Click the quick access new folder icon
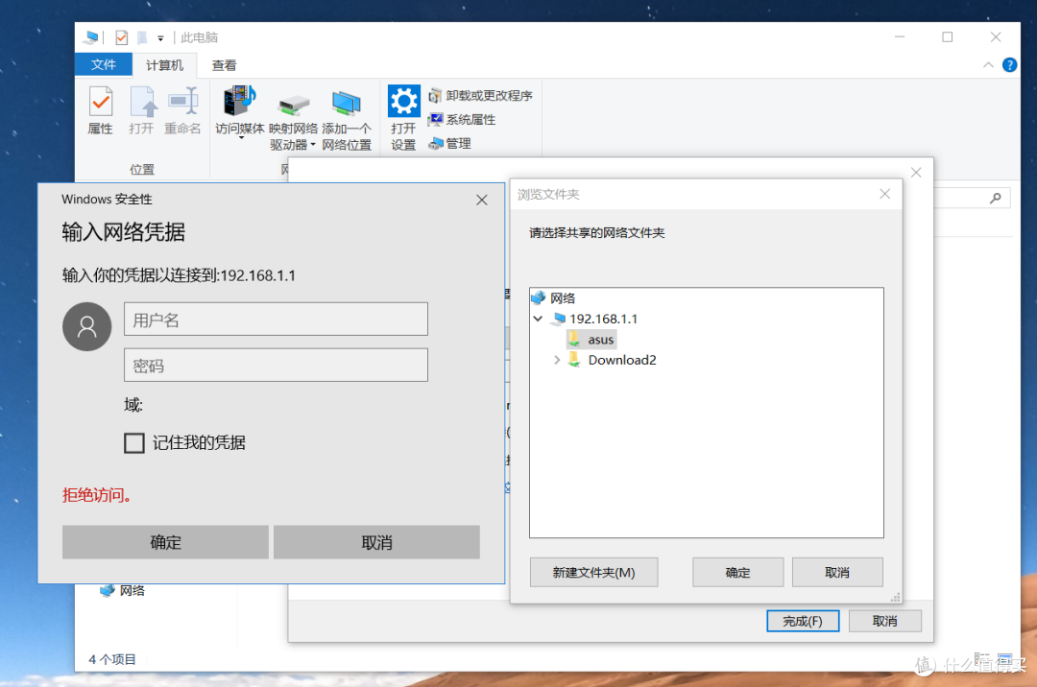Viewport: 1037px width, 687px height. click(x=142, y=37)
